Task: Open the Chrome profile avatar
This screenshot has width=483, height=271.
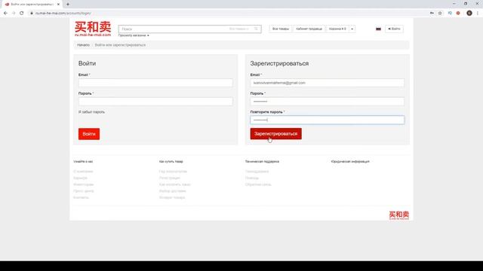Action: click(469, 14)
